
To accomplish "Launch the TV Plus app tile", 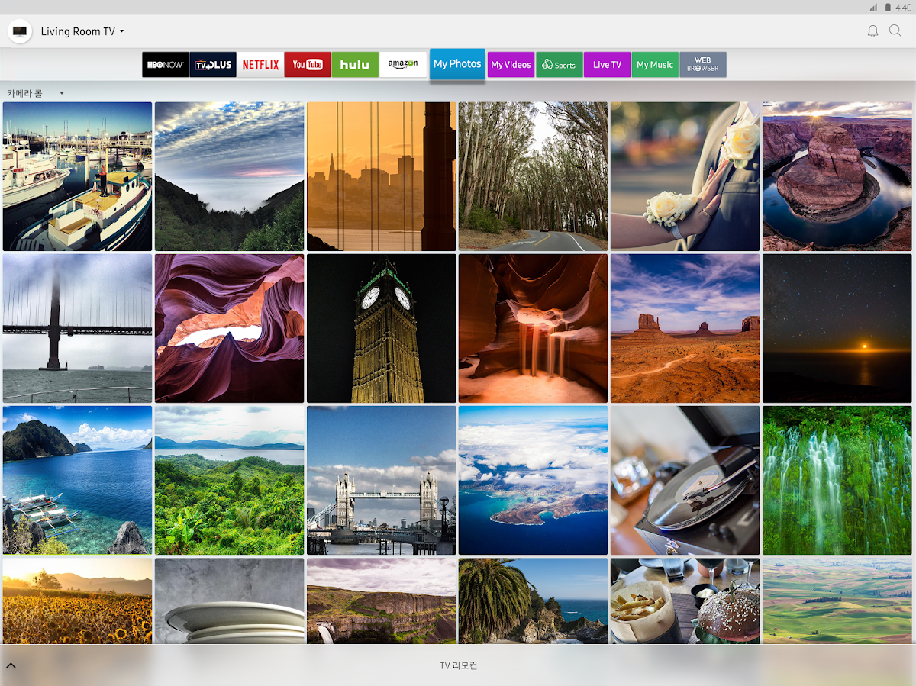I will coord(212,65).
